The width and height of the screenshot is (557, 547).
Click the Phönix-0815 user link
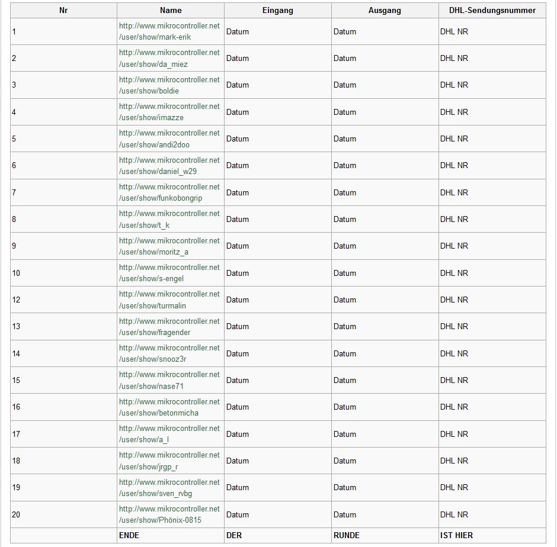coord(169,514)
